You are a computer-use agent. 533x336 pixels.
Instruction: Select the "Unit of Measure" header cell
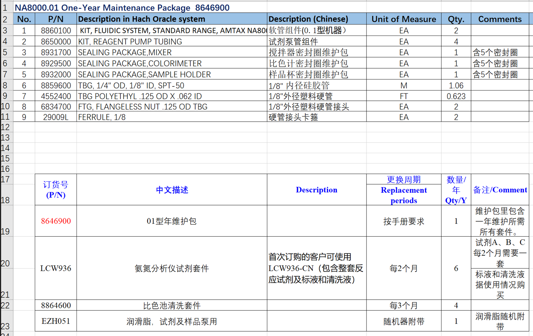coord(403,19)
